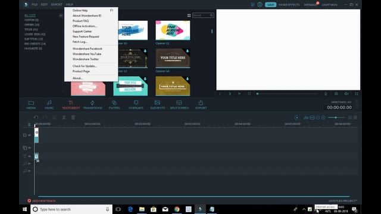
Task: Mute the second audio track
Action: 29,171
